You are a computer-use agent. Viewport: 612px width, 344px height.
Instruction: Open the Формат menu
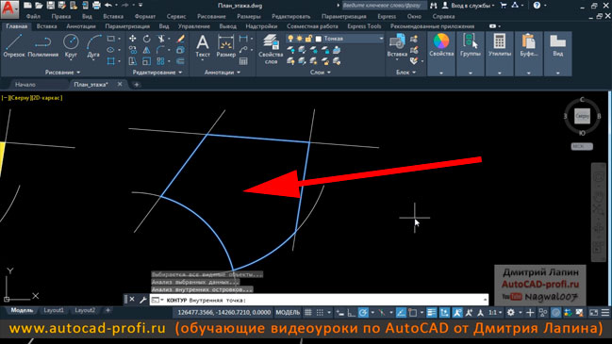pos(144,16)
